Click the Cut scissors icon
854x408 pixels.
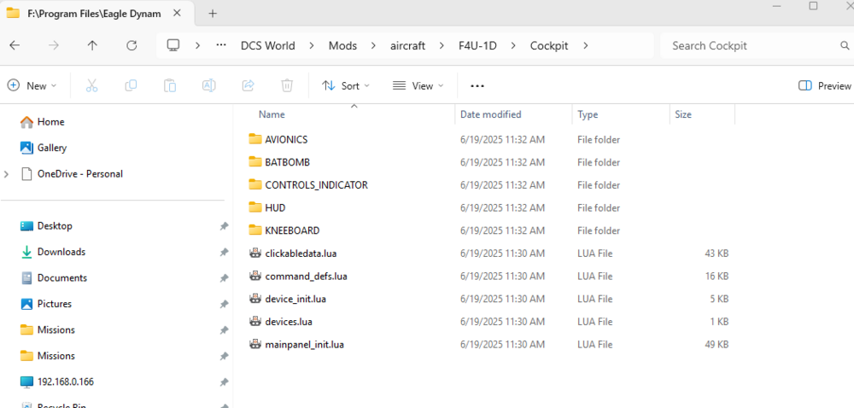(x=91, y=85)
